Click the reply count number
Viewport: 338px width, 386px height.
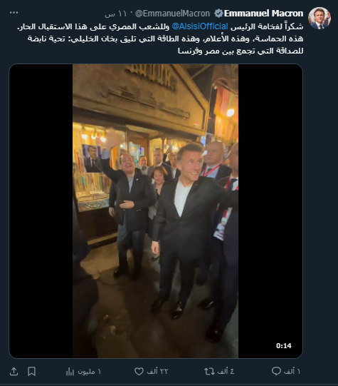click(292, 371)
